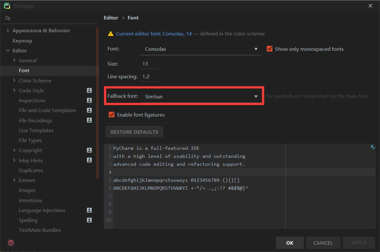The image size is (380, 252).
Task: Toggle Enable font ligatures checkbox
Action: (111, 115)
